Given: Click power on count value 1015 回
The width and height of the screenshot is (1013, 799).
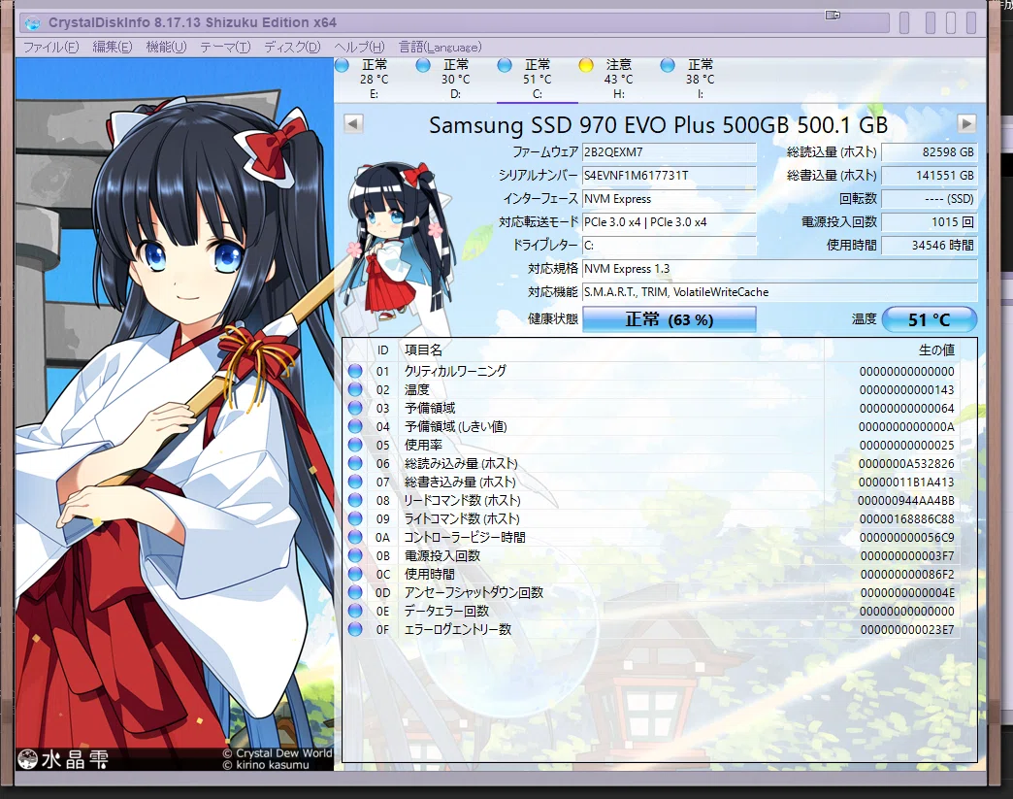Looking at the screenshot, I should (929, 221).
